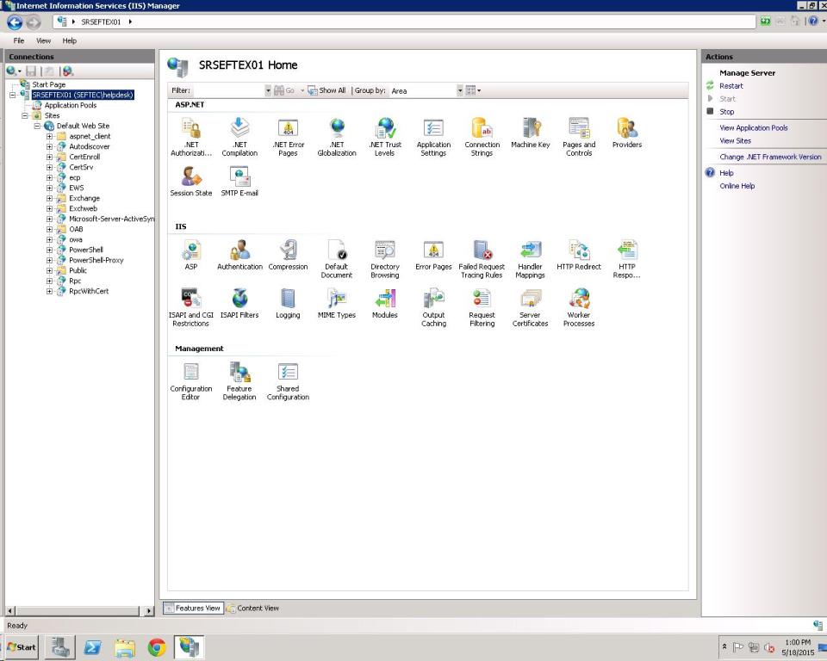Viewport: 827px width, 661px height.
Task: Open the IIS Error Pages feature
Action: (433, 255)
